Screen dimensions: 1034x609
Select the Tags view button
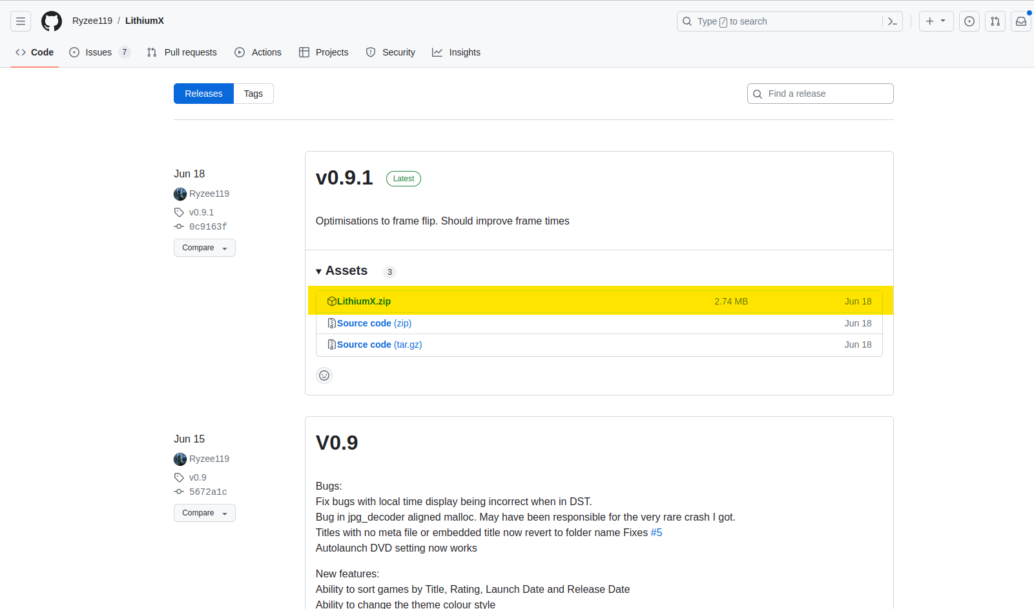point(253,94)
